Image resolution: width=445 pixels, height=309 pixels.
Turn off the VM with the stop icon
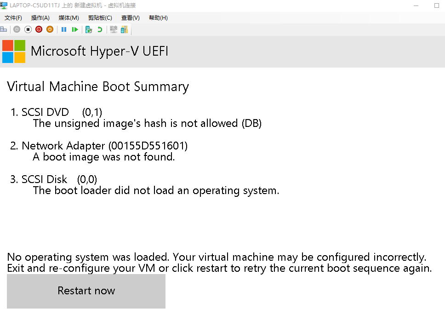point(28,29)
